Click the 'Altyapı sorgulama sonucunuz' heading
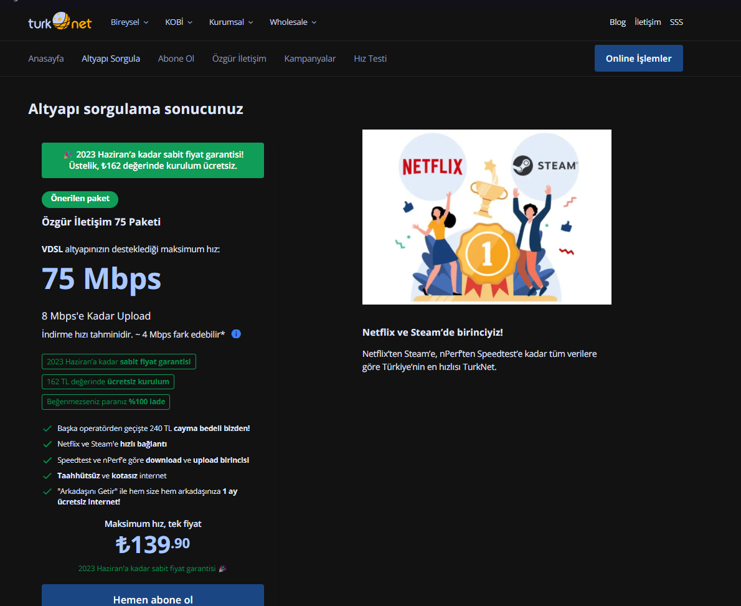 tap(136, 109)
